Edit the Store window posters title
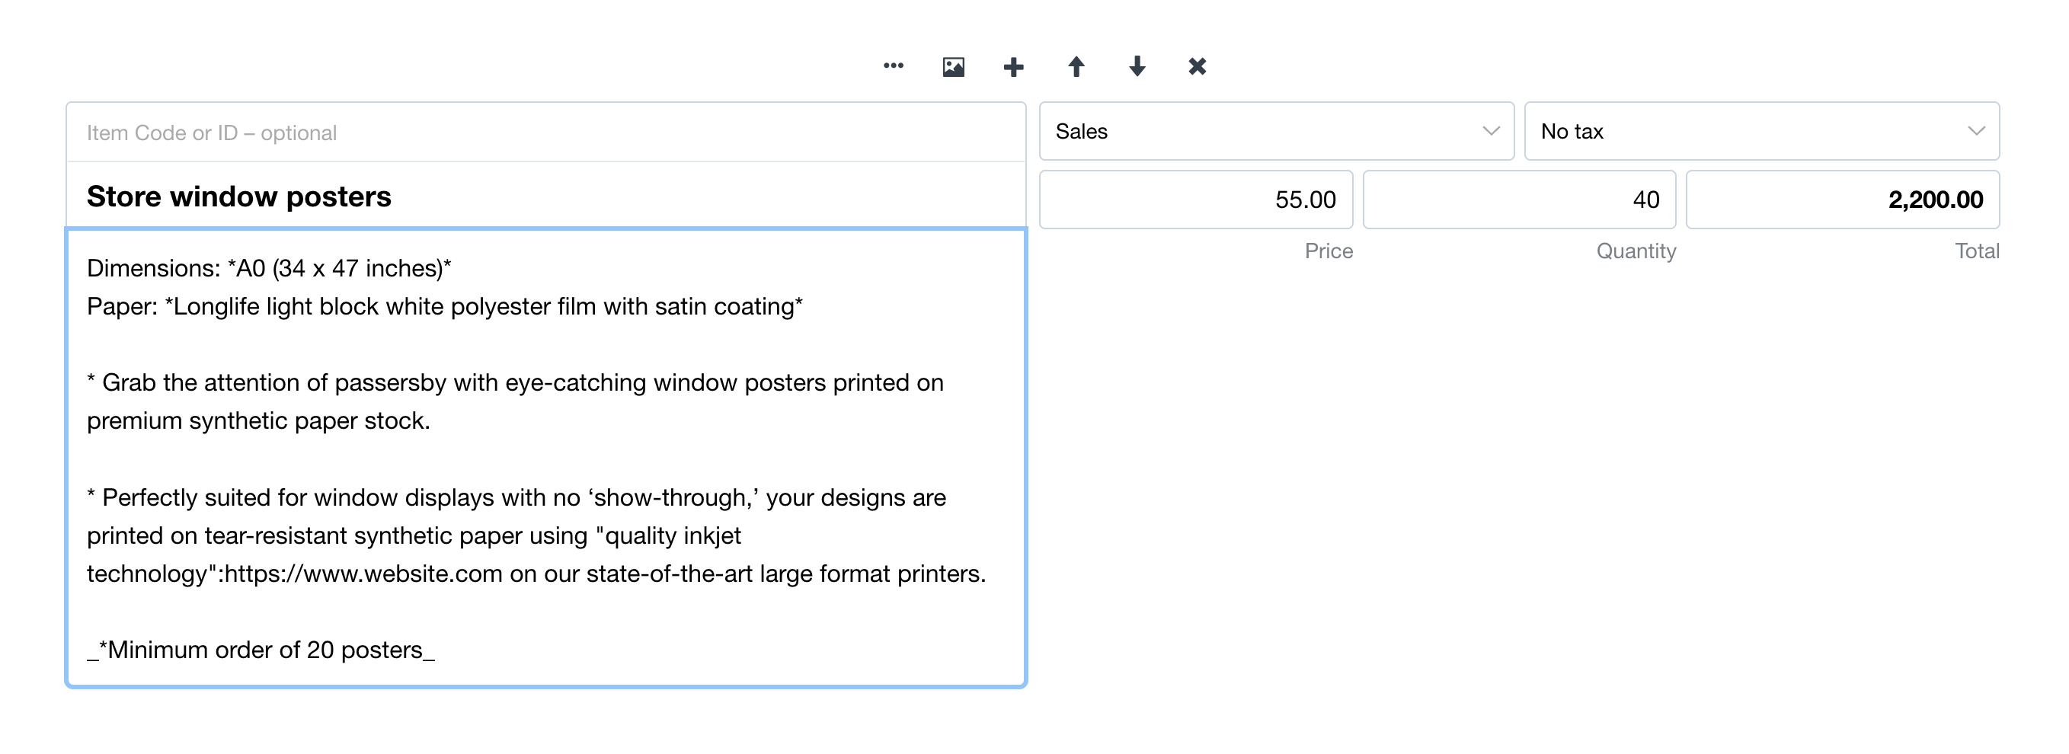Screen dimensions: 2069x754 click(546, 196)
